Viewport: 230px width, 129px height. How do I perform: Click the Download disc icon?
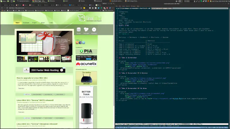pyautogui.click(x=94, y=30)
